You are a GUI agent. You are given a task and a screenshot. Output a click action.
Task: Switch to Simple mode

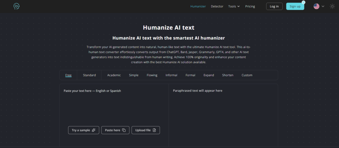[134, 75]
